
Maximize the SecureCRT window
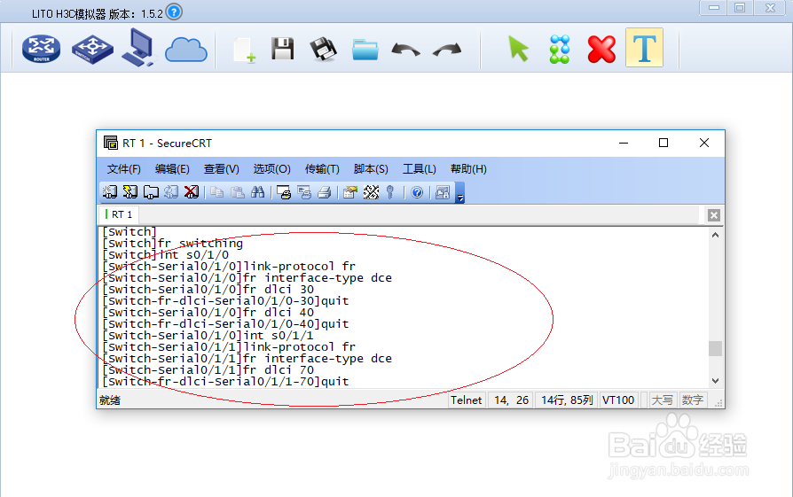pos(663,143)
